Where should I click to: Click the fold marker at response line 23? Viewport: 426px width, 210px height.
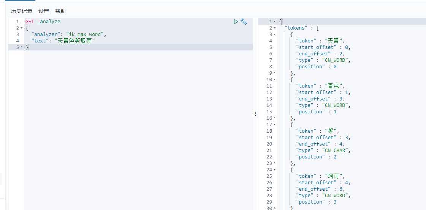274,163
